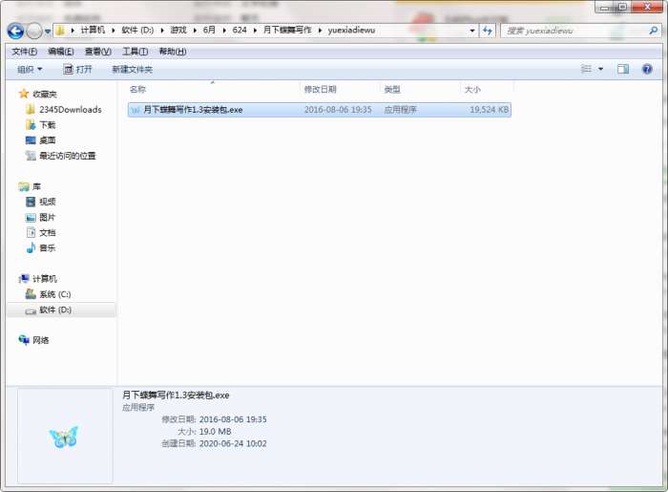Create a folder with 新建文件夹
This screenshot has width=668, height=492.
pos(132,69)
